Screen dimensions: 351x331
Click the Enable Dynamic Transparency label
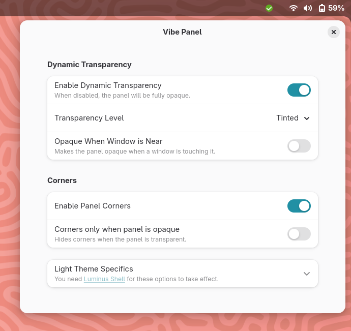click(x=108, y=85)
